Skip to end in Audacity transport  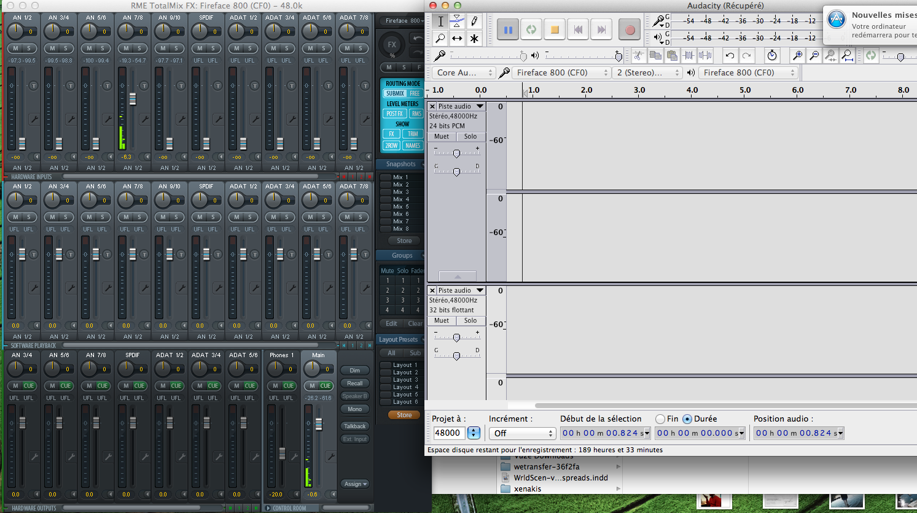click(601, 29)
